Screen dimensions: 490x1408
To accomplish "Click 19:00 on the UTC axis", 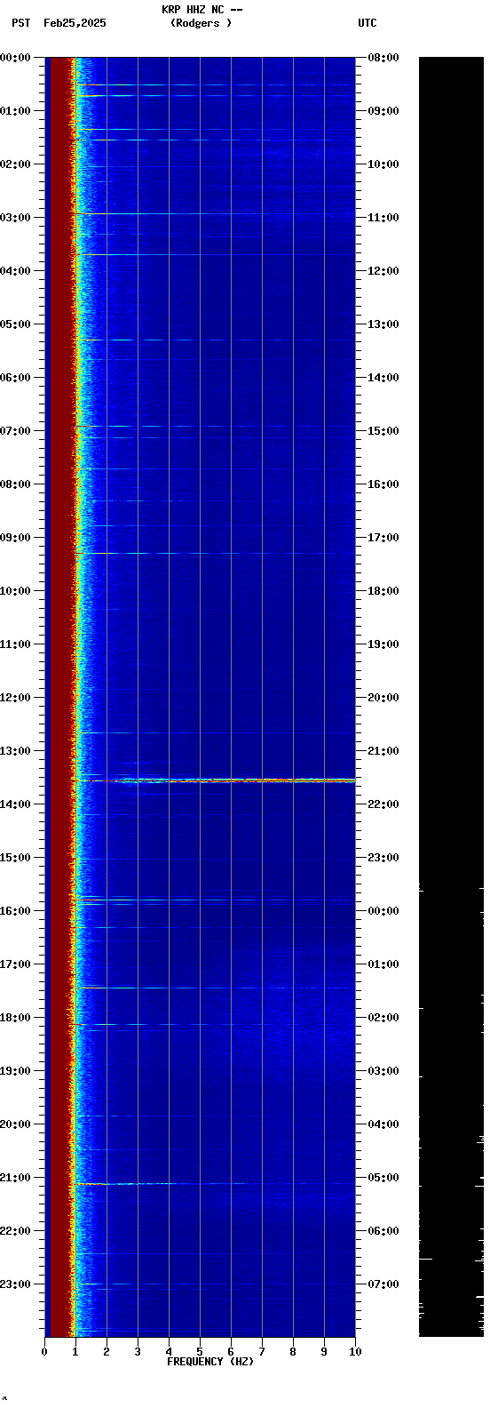I will click(x=383, y=644).
